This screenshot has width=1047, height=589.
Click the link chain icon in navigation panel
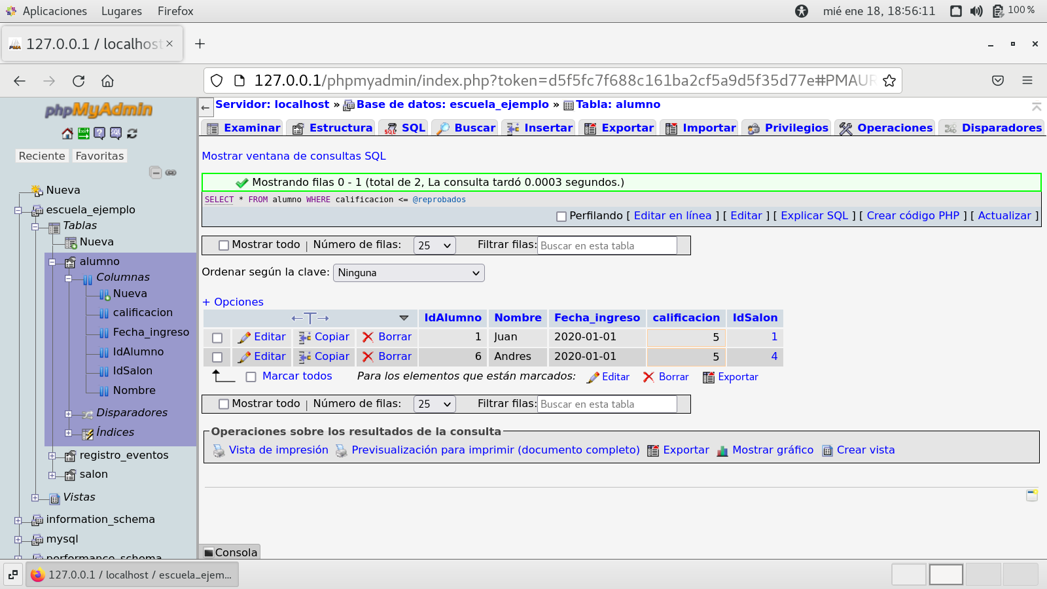tap(171, 173)
